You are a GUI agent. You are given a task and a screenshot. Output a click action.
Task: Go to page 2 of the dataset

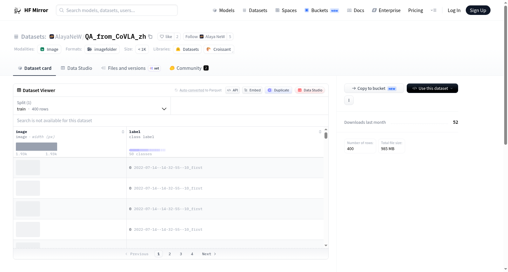point(170,254)
